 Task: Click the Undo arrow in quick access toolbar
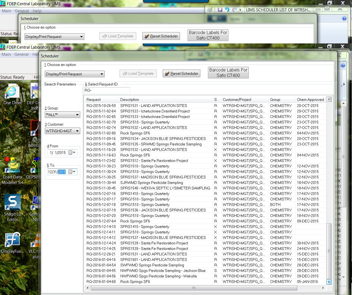[227, 10]
